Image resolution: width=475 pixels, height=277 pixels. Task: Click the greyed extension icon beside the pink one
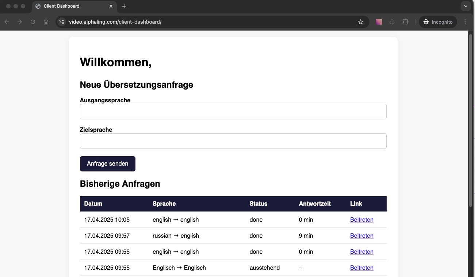392,22
